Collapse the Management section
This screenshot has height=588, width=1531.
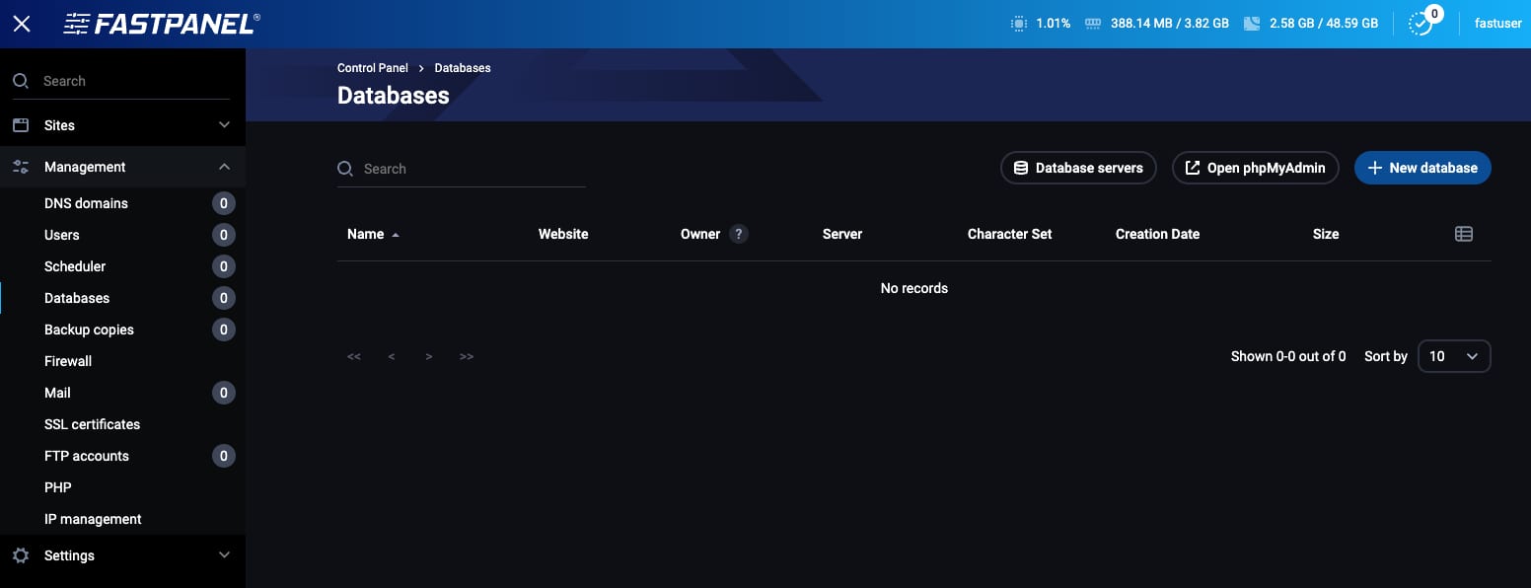coord(122,166)
